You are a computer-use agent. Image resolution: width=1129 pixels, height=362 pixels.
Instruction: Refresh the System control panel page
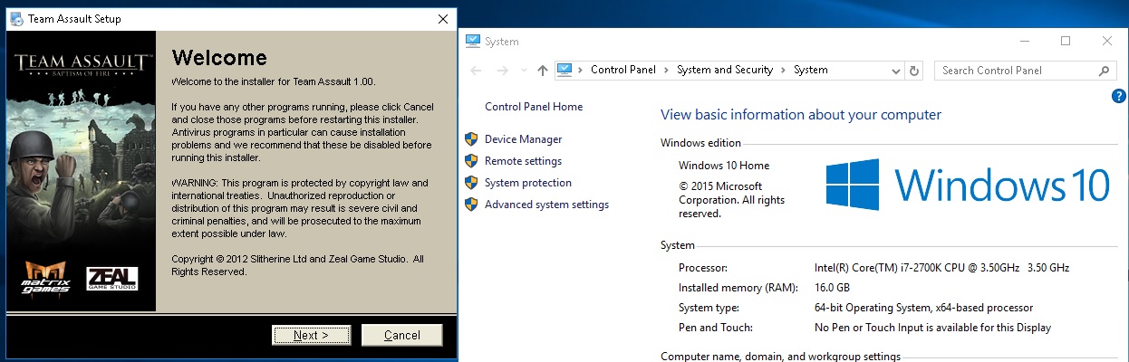click(914, 71)
